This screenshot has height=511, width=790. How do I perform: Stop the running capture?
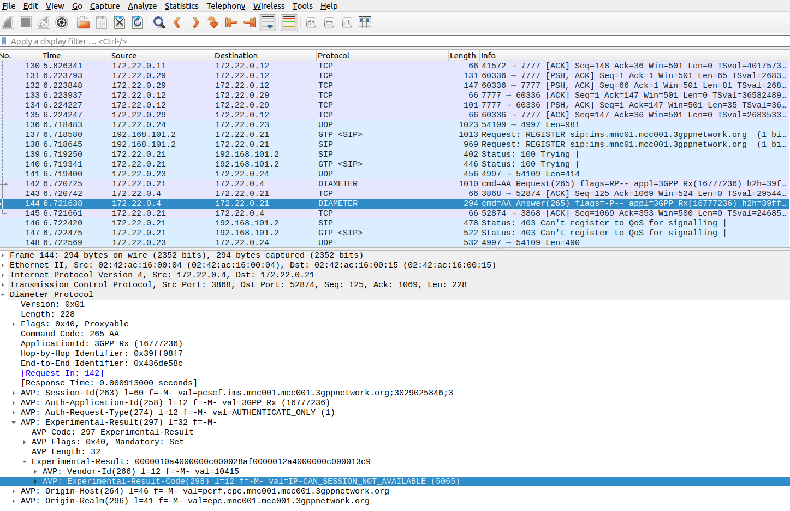pos(26,22)
